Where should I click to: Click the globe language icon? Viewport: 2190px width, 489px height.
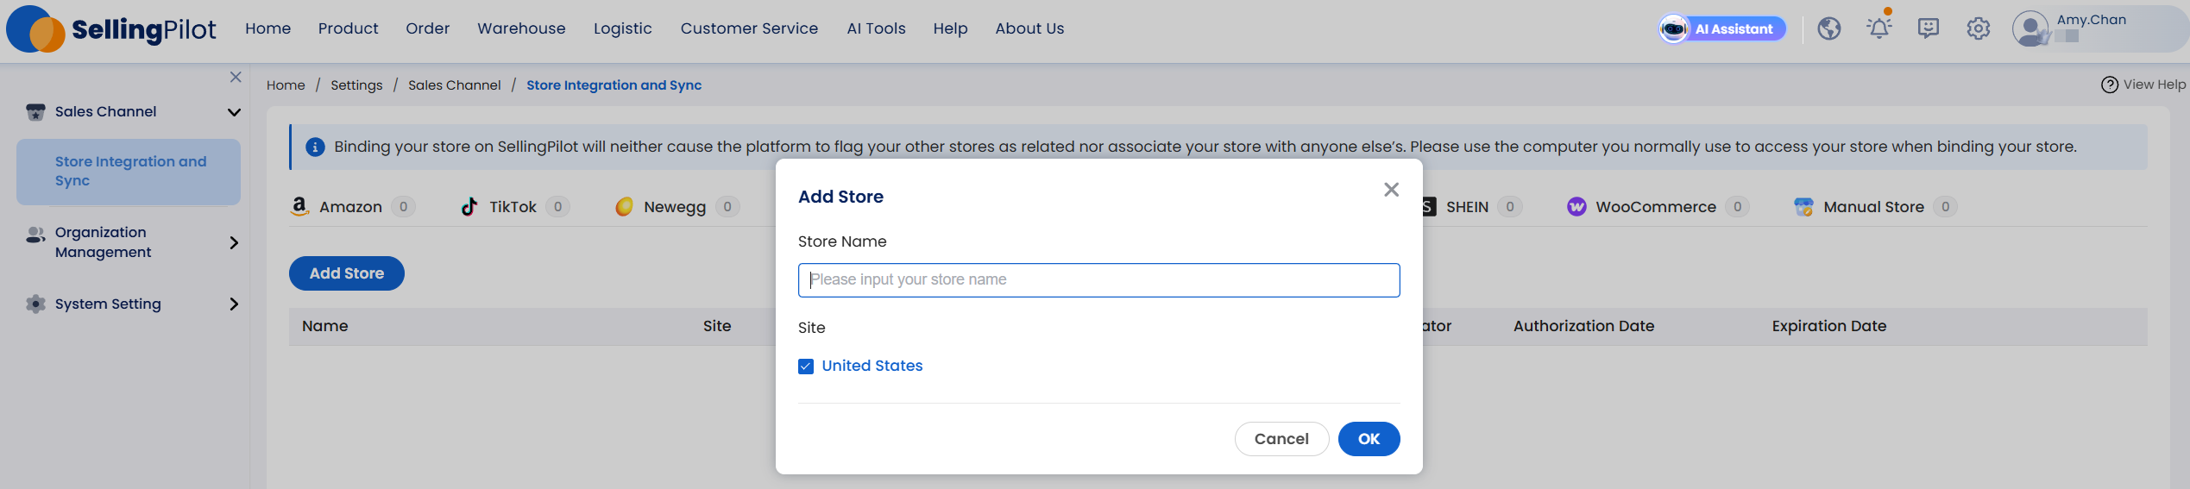tap(1828, 28)
